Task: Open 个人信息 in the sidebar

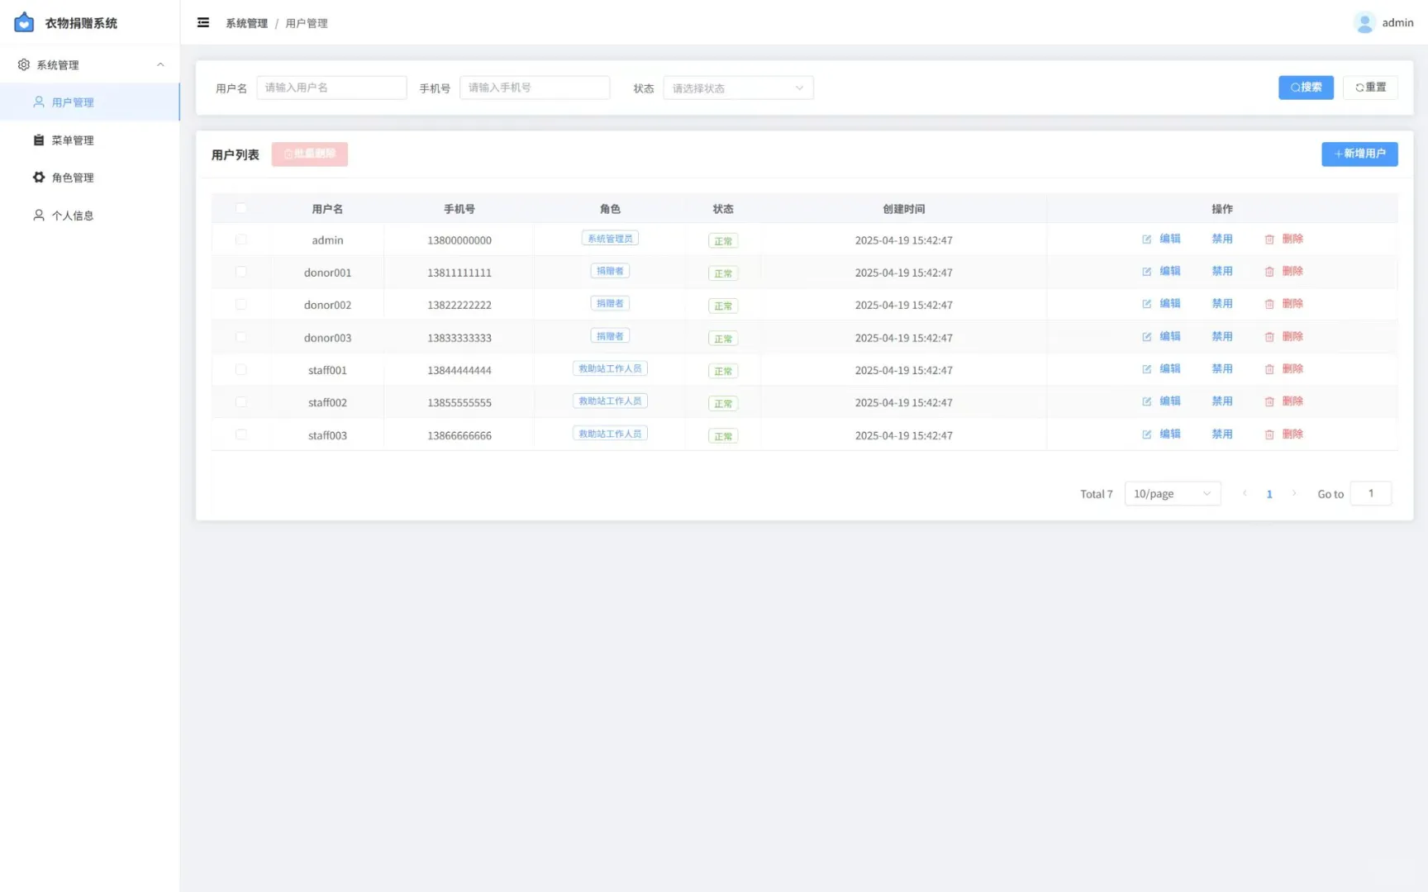Action: 89,215
